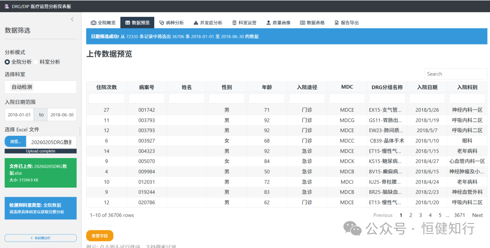
Task: Click the MDCK cell
Action: click(347, 161)
